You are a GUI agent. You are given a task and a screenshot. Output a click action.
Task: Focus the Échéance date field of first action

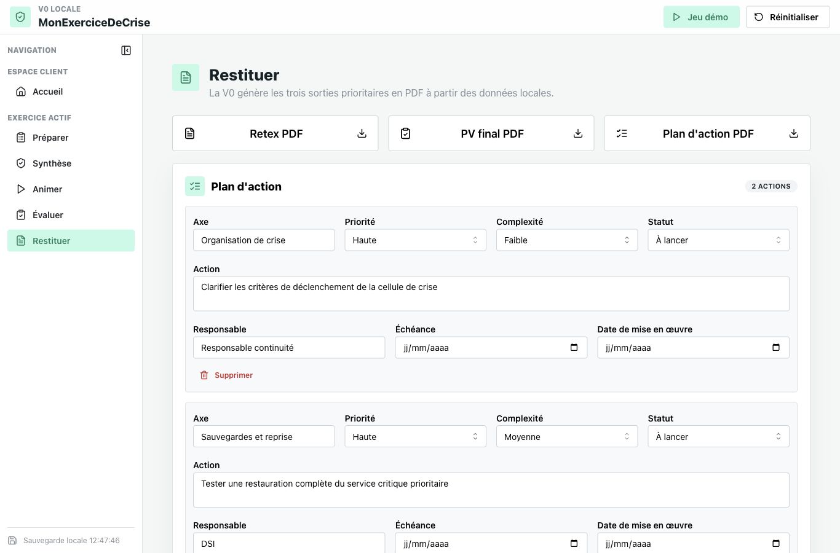491,348
